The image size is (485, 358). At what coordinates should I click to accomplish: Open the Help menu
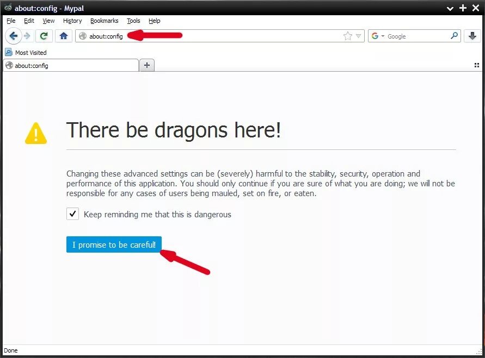click(x=155, y=21)
